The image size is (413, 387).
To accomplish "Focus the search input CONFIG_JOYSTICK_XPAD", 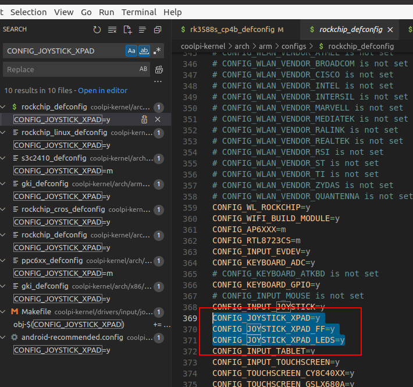I will tap(65, 51).
